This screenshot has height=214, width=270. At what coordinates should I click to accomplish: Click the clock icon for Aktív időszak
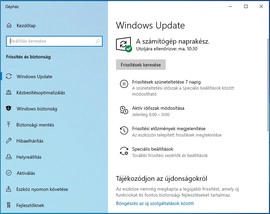(124, 110)
